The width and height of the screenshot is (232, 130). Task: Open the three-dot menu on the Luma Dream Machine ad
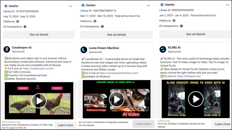tap(148, 5)
